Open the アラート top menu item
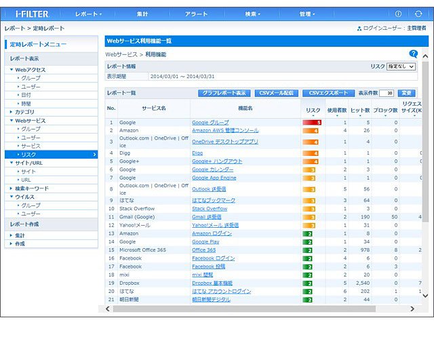This screenshot has height=339, width=434. click(196, 14)
